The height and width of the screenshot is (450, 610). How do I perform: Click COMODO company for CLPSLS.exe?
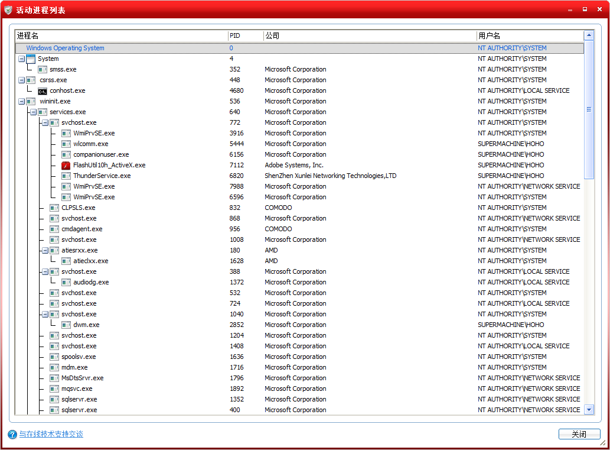(x=278, y=208)
